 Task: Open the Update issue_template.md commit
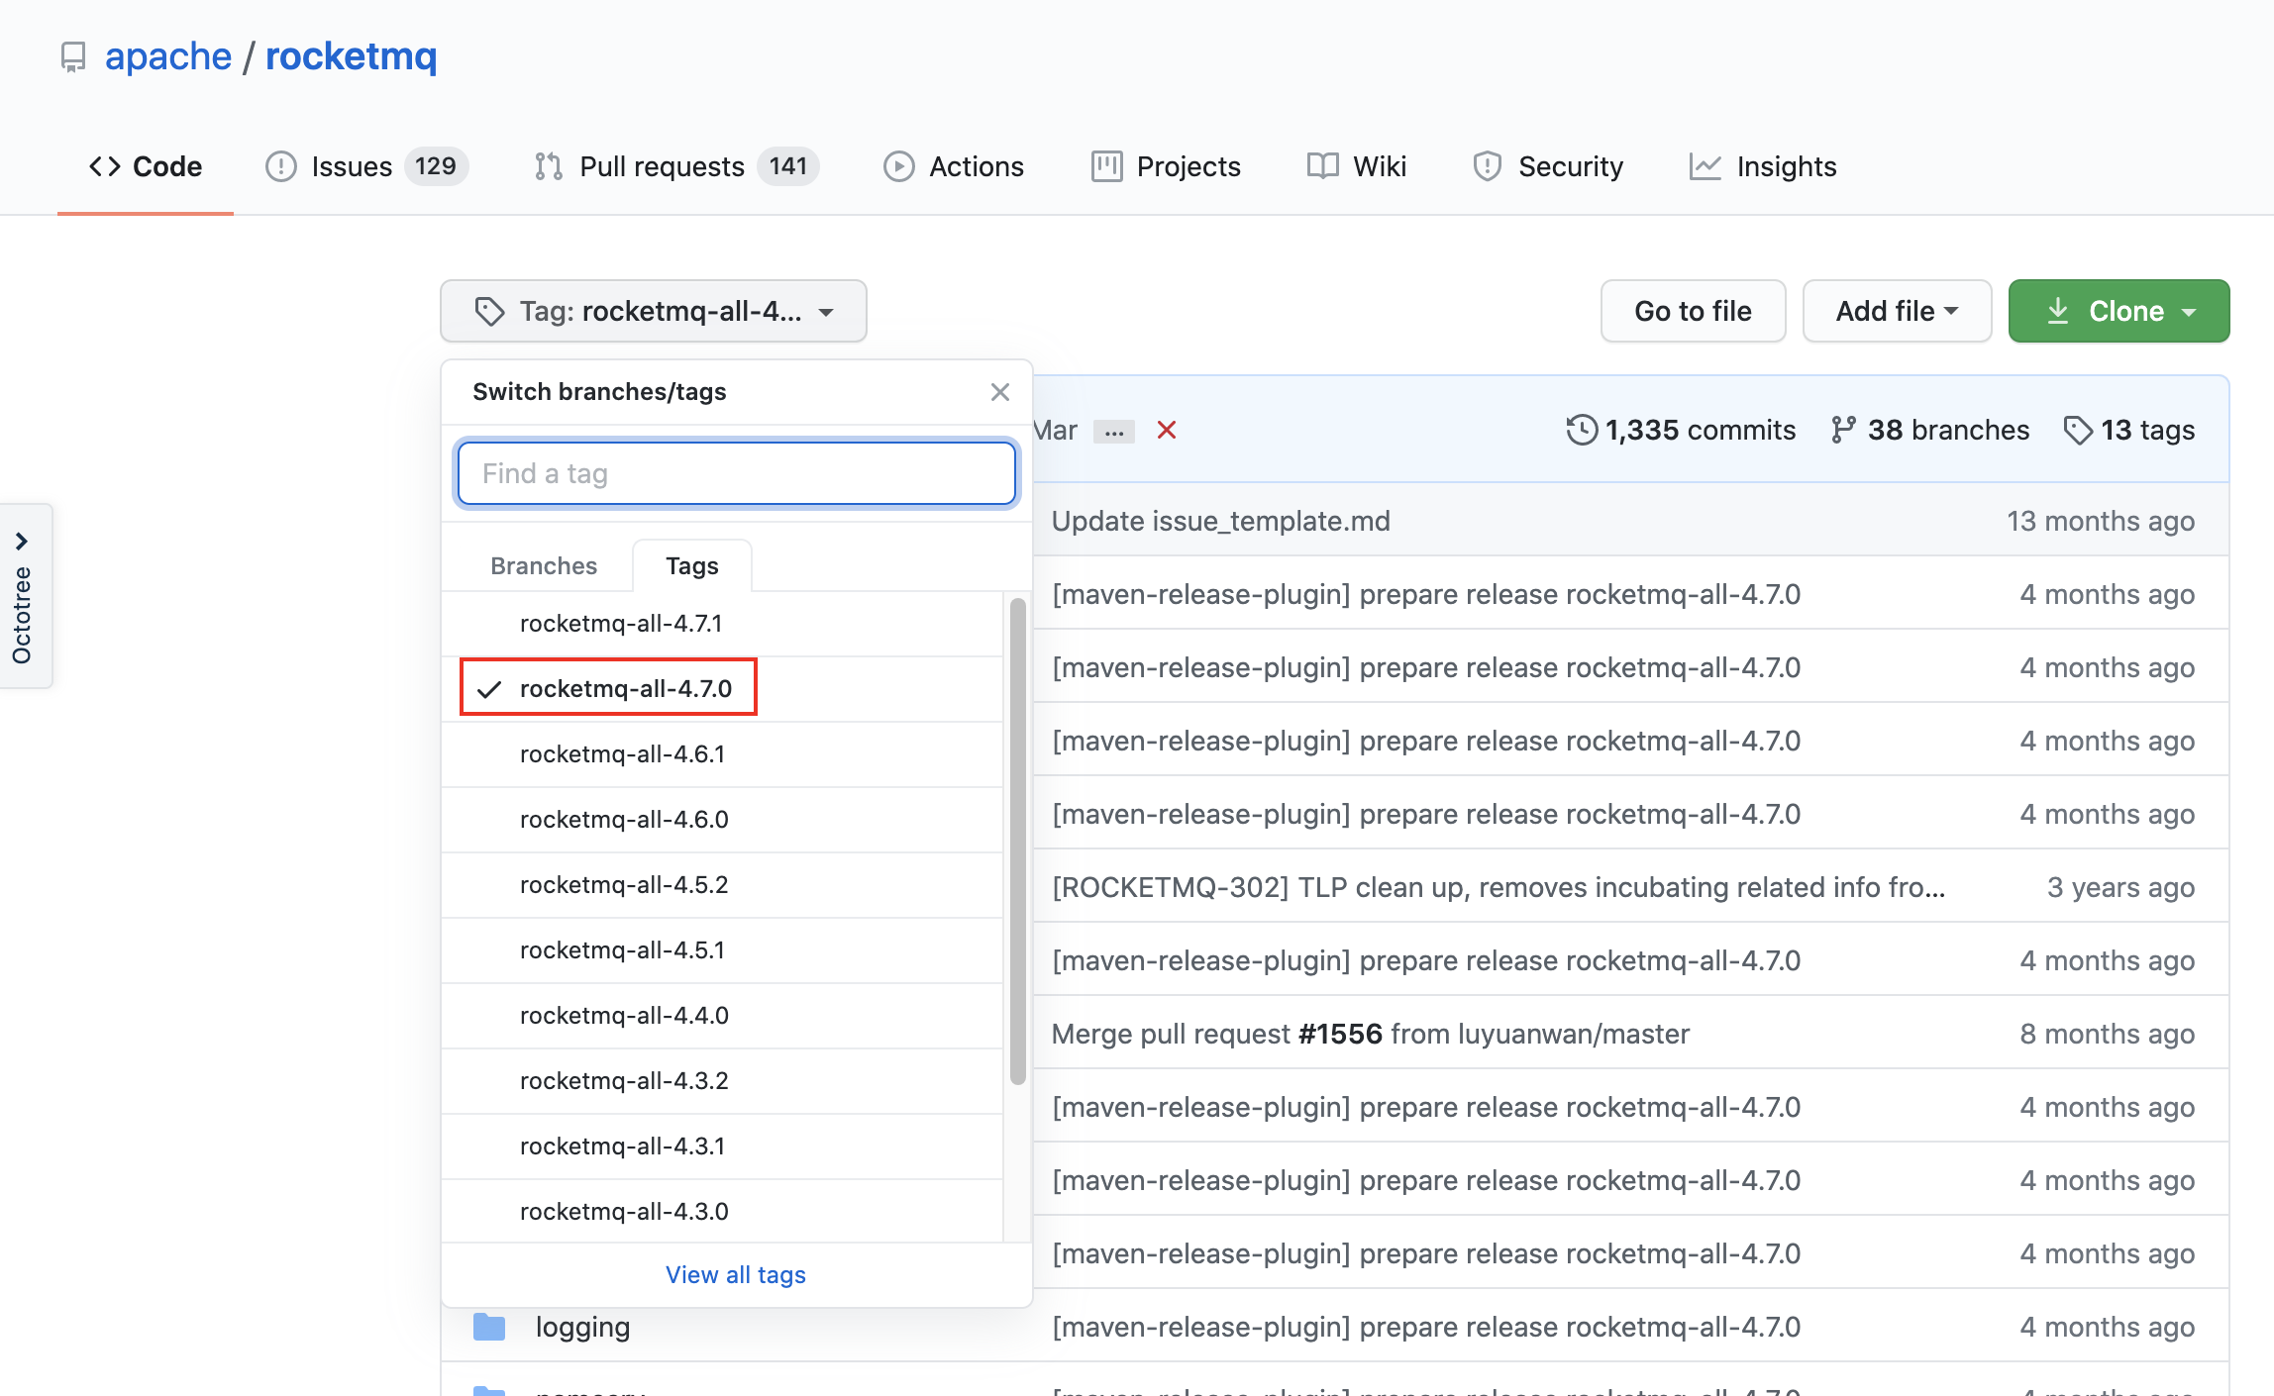coord(1221,521)
